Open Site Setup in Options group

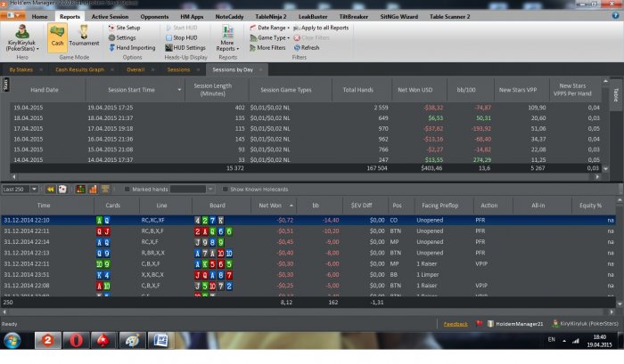[x=124, y=28]
